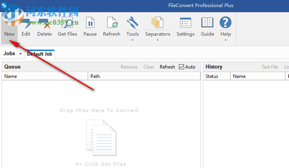The width and height of the screenshot is (289, 168).
Task: Expand the Tools dropdown arrow
Action: point(132,40)
